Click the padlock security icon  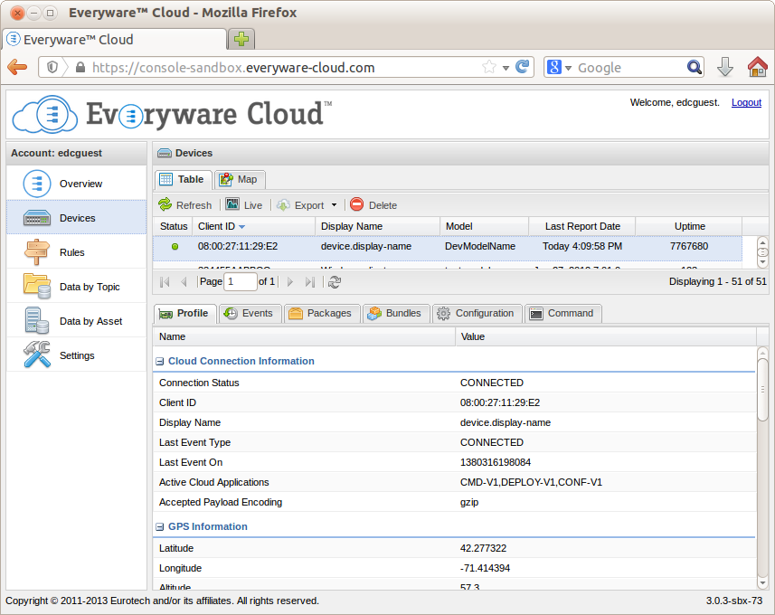[80, 67]
